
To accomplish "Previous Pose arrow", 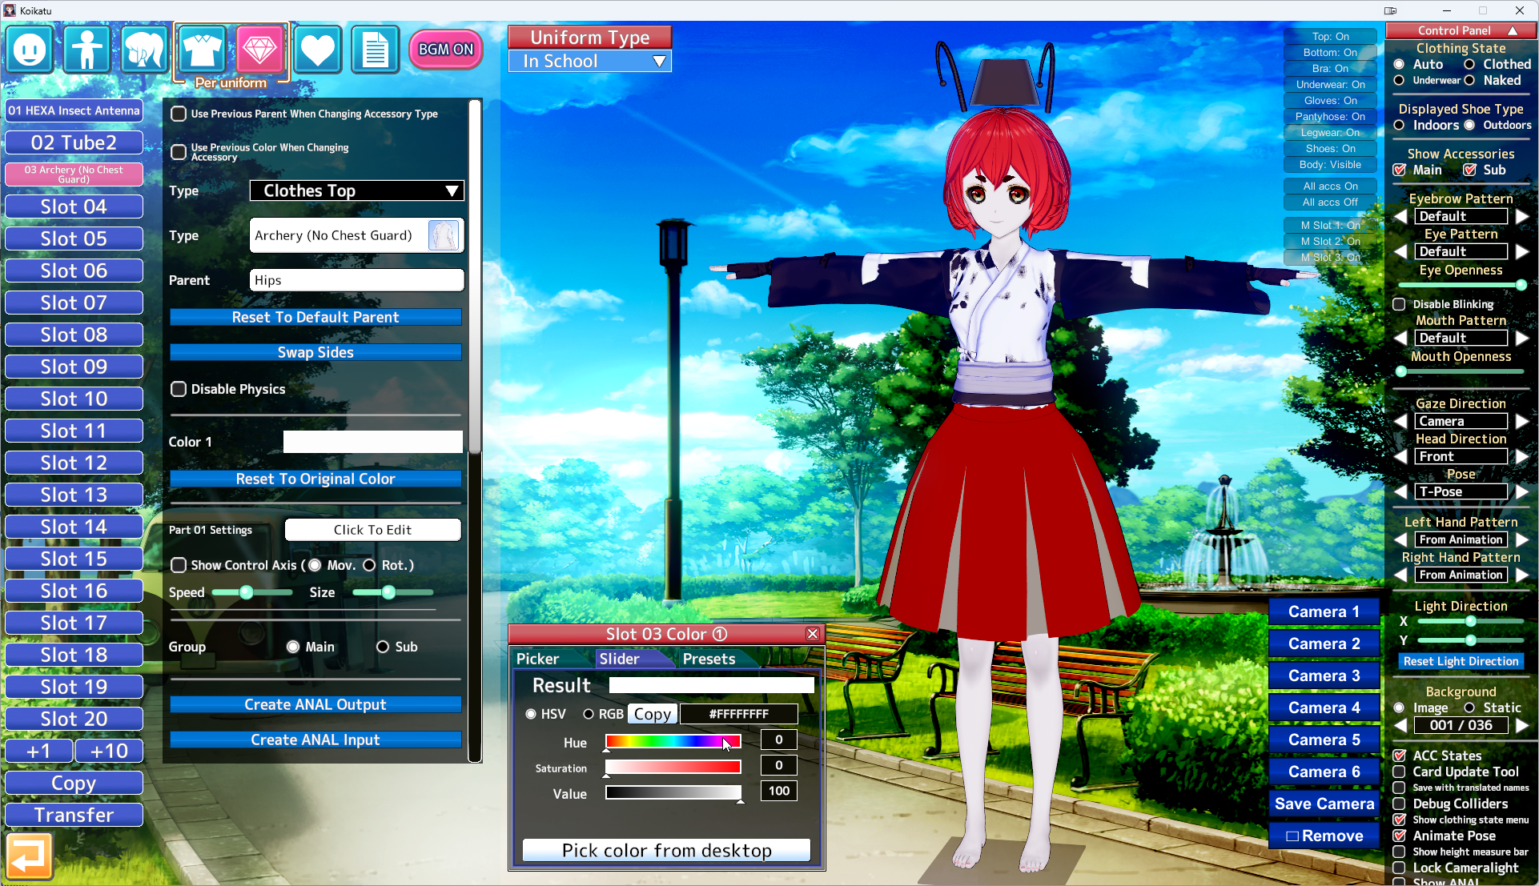I will [1400, 491].
